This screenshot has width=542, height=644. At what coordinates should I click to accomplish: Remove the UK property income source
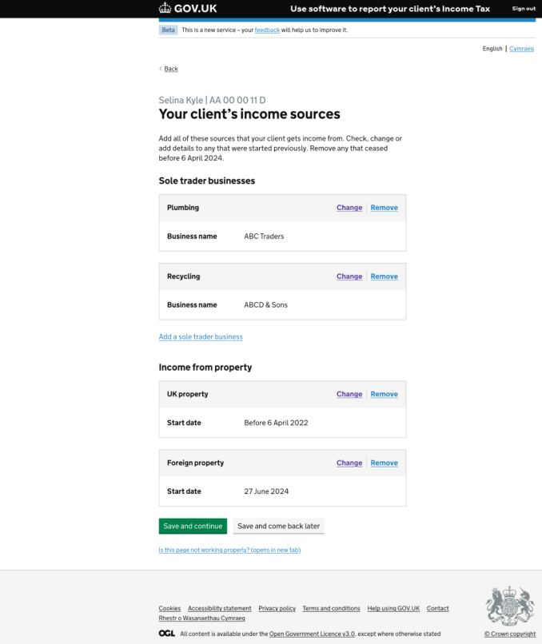pyautogui.click(x=384, y=394)
